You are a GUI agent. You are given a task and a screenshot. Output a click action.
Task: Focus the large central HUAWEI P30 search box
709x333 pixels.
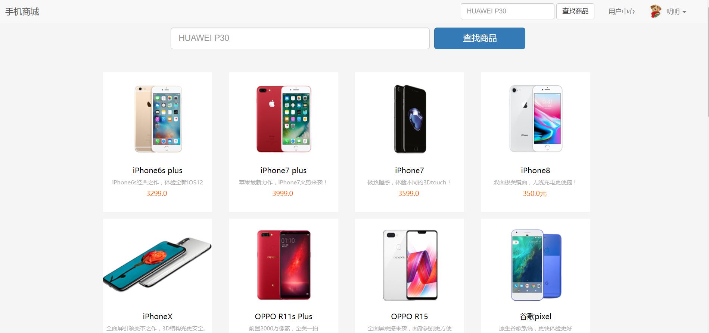300,38
